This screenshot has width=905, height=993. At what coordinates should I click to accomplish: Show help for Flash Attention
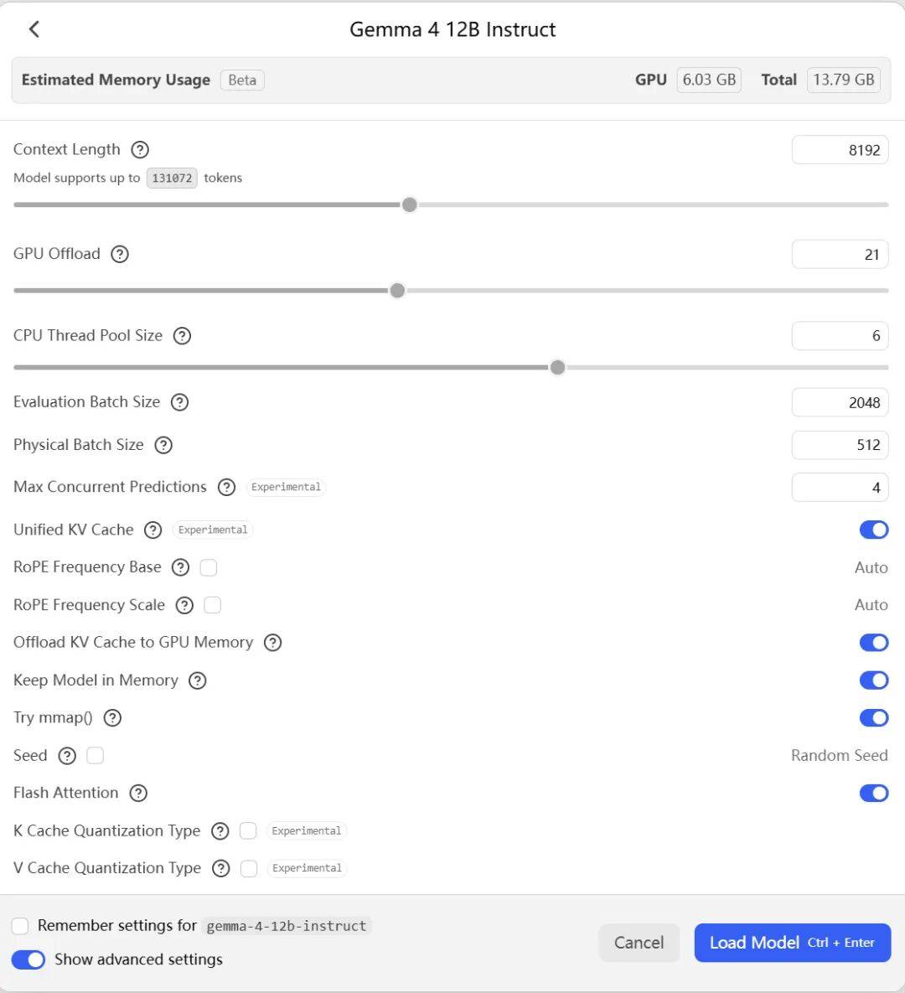point(138,793)
